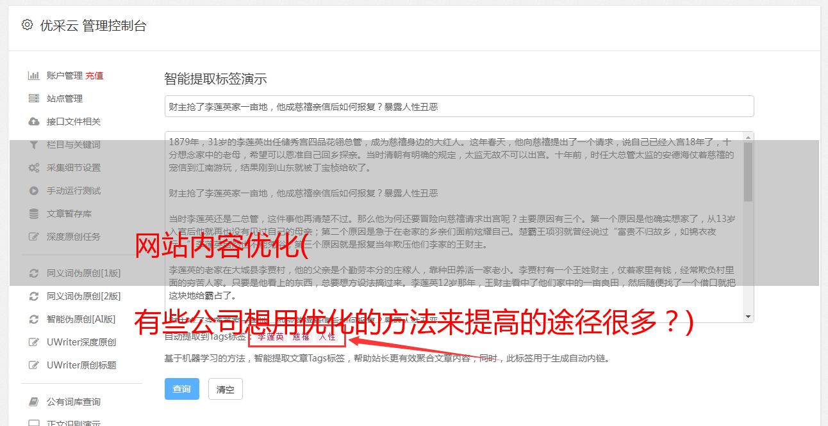Click the cloud upload icon for 接口文件相关
Screen dimensions: 828x426
(33, 122)
